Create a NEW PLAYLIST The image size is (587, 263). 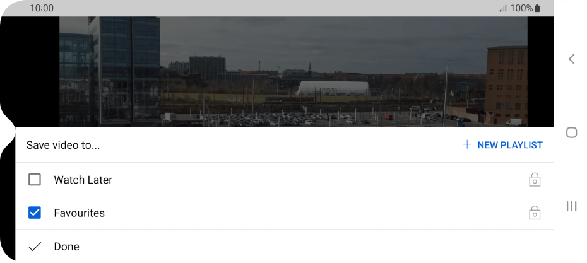502,145
